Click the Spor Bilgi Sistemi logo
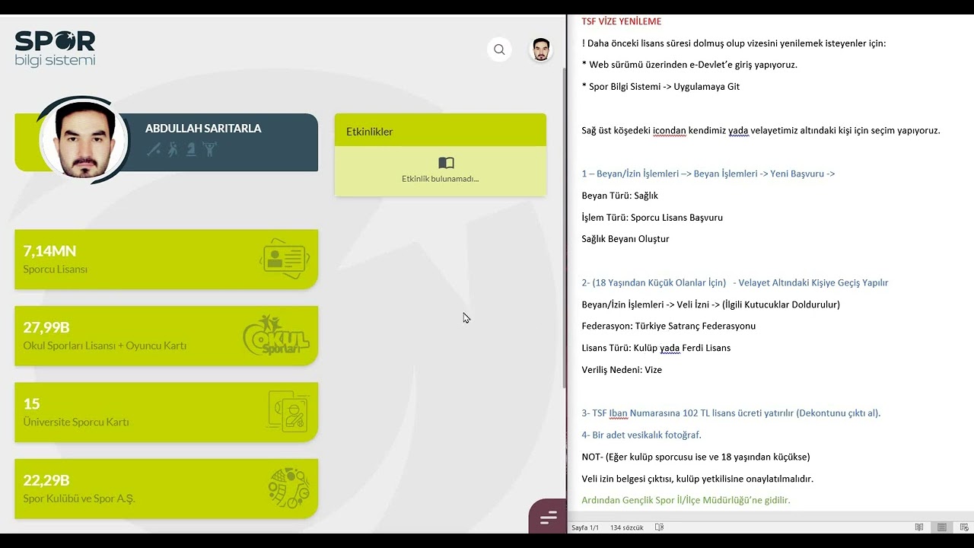The height and width of the screenshot is (548, 974). click(55, 49)
